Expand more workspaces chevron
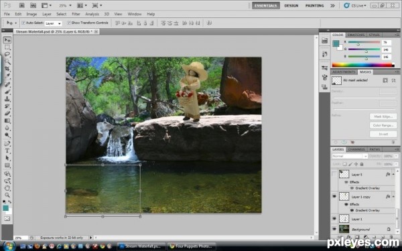 pyautogui.click(x=332, y=5)
